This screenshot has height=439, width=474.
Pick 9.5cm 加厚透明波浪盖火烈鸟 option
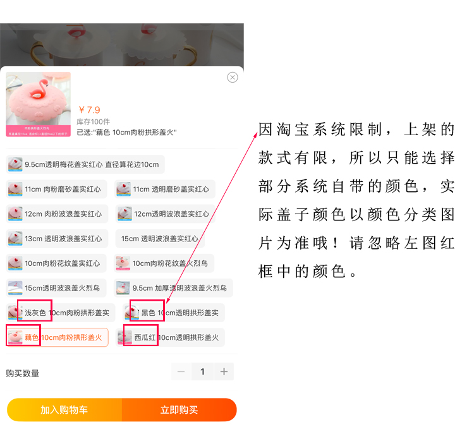(x=174, y=288)
